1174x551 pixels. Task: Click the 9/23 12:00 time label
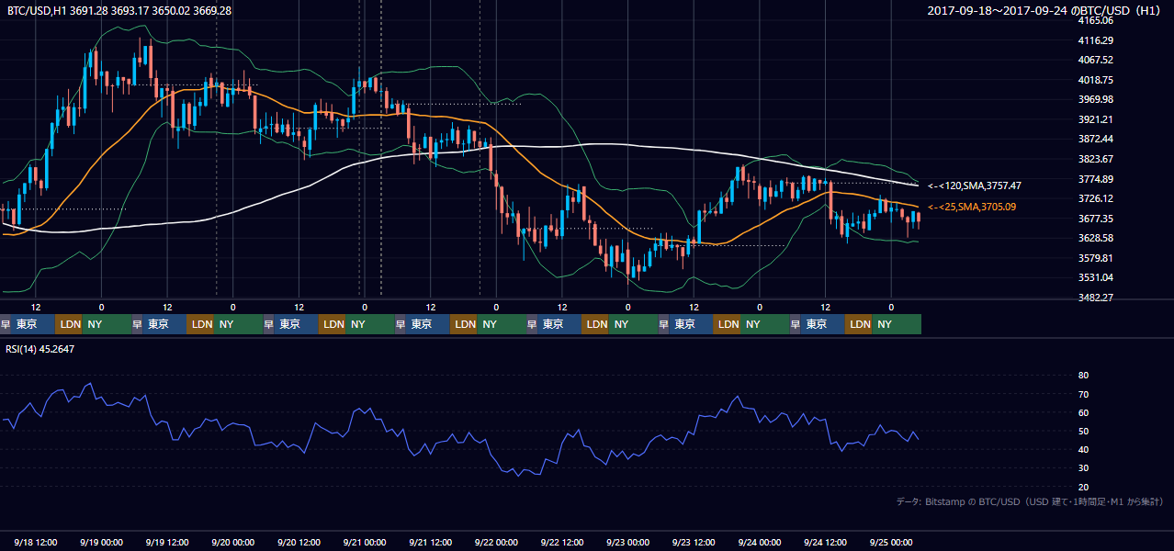tap(694, 542)
